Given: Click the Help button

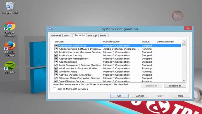Looking at the screenshot, I should [181, 96].
